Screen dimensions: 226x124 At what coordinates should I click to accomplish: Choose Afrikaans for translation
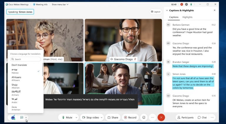(25, 78)
